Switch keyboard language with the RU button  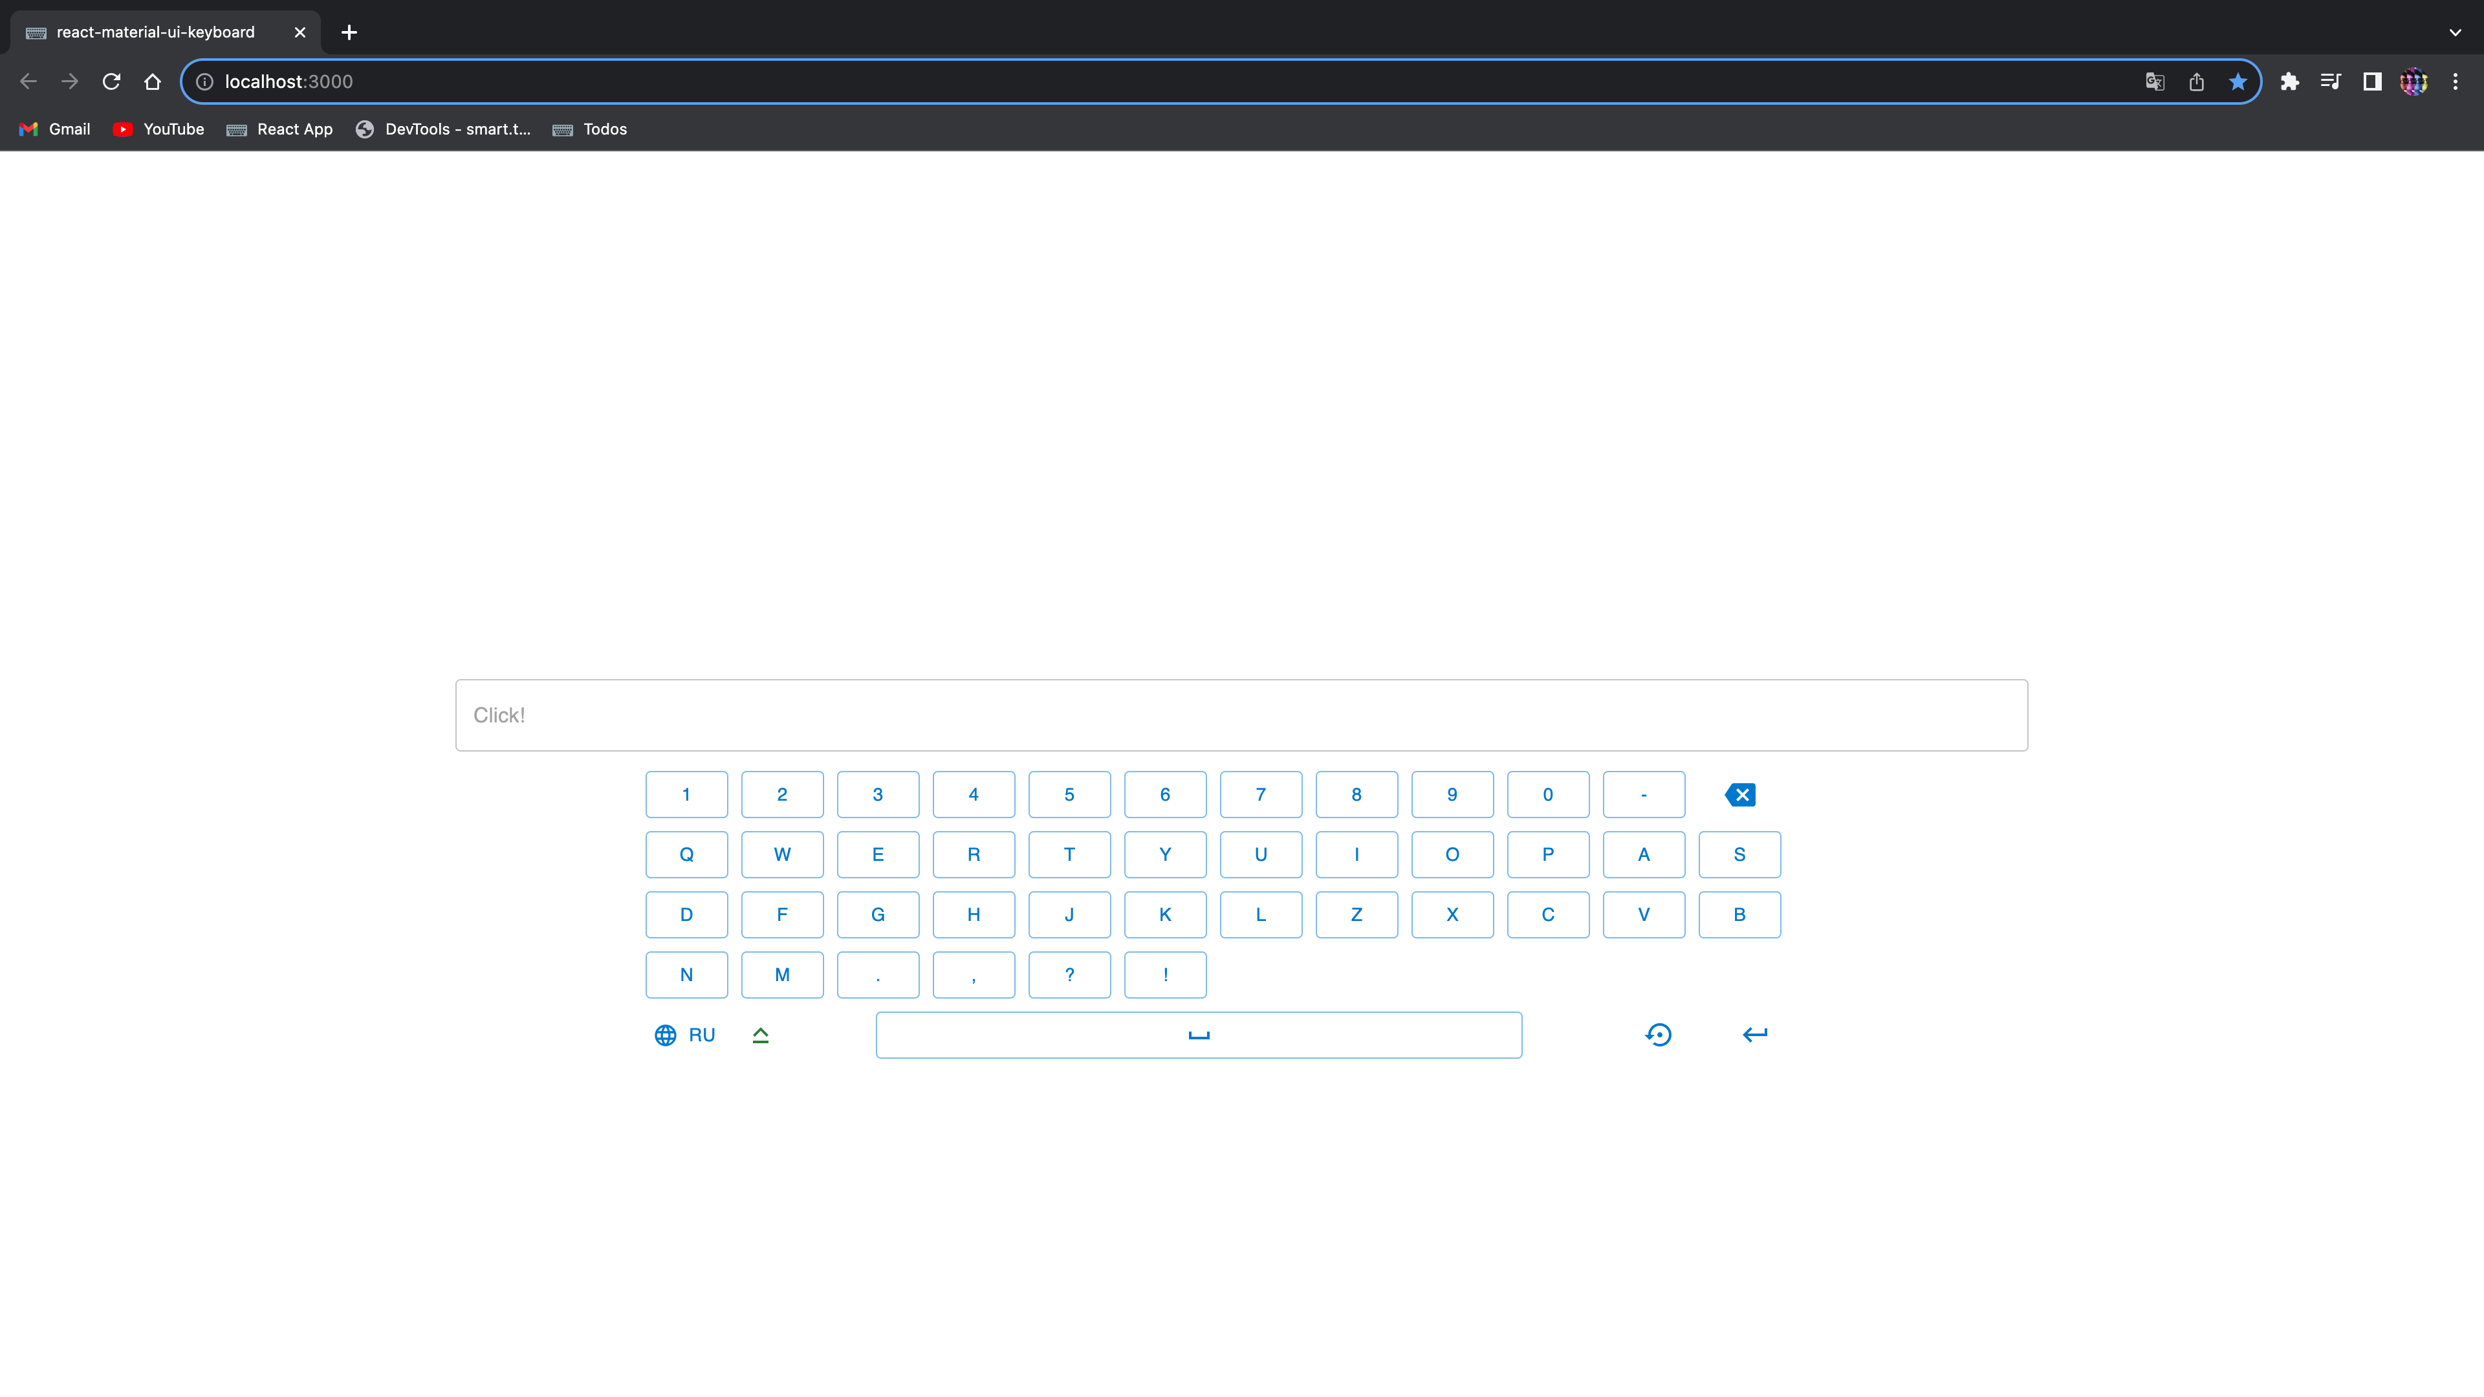(x=686, y=1035)
